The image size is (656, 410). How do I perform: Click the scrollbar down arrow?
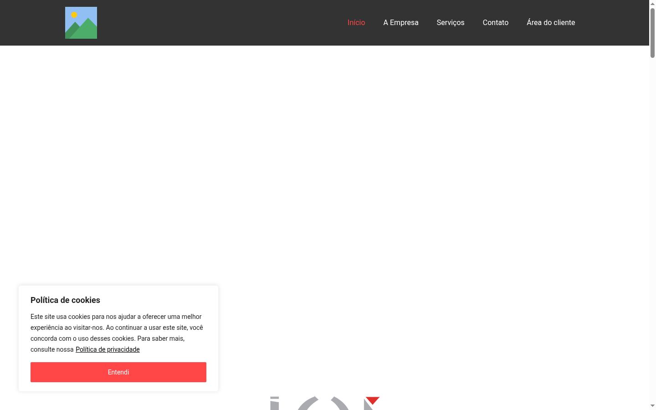[652, 406]
